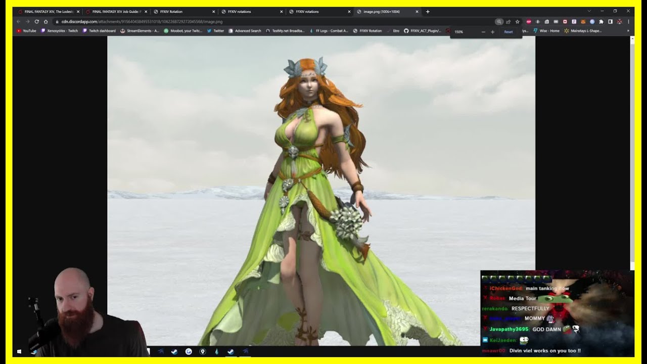Screen dimensions: 647x364
Task: Click Javapathy3695 username in chat overlay
Action: click(508, 329)
